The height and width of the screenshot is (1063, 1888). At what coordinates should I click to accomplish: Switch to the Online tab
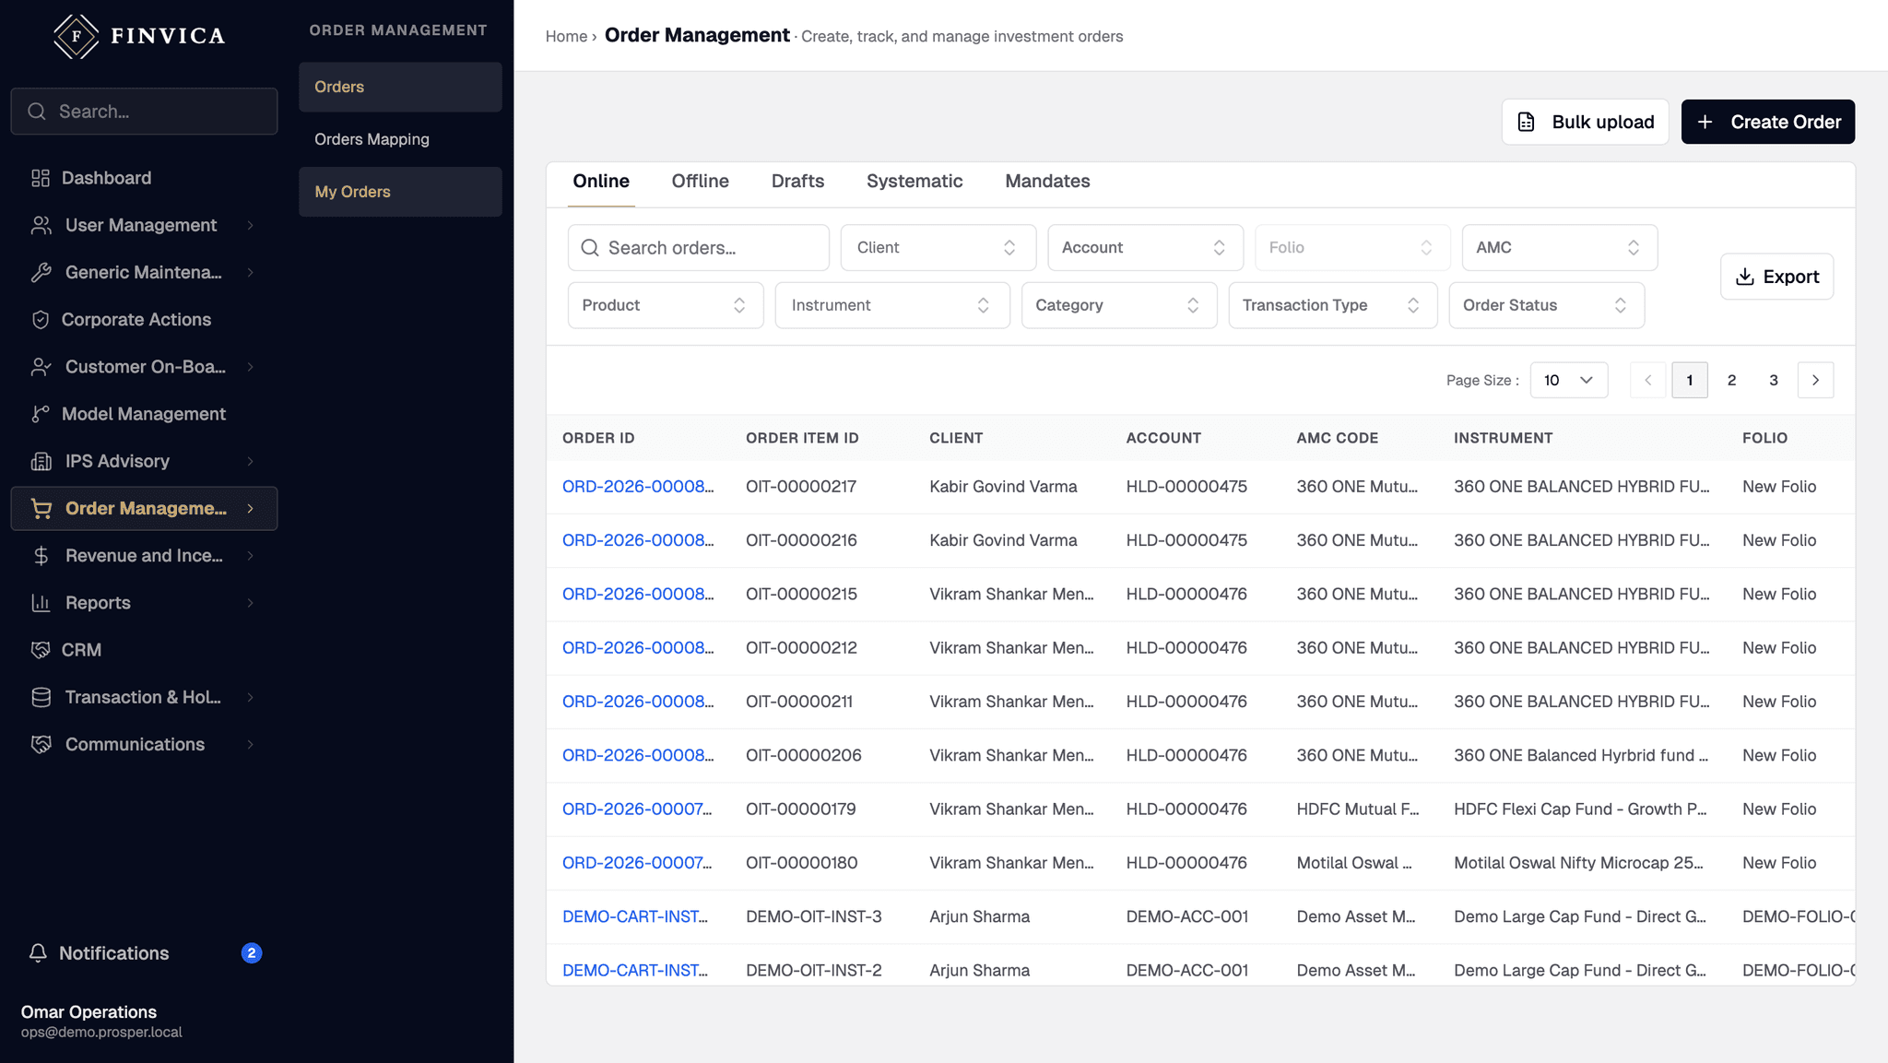click(601, 182)
